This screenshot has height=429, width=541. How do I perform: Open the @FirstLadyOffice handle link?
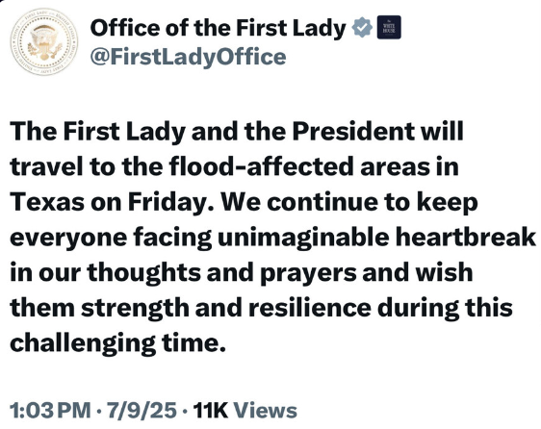coord(188,57)
